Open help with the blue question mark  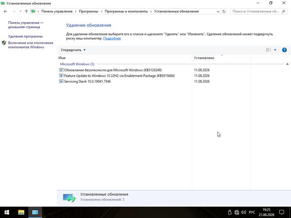point(284,50)
